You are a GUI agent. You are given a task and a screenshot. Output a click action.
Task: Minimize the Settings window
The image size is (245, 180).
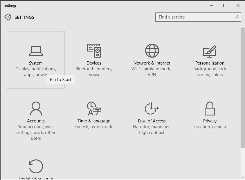211,5
